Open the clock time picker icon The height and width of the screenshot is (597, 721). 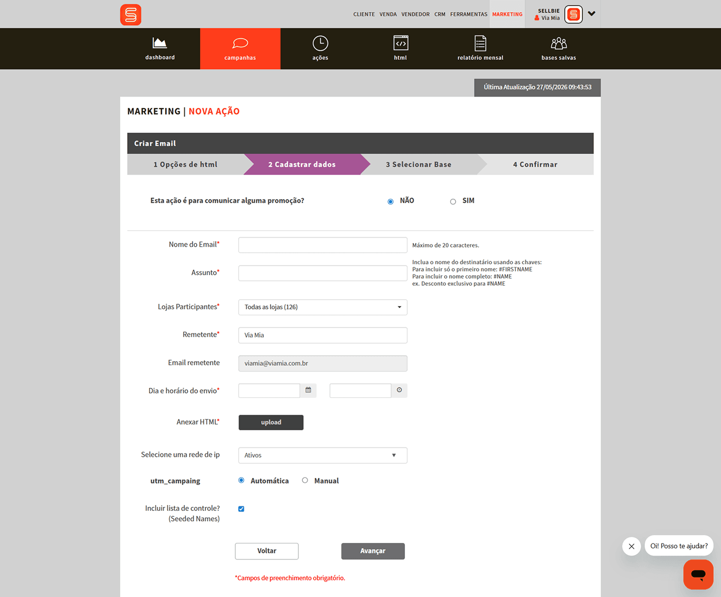399,390
